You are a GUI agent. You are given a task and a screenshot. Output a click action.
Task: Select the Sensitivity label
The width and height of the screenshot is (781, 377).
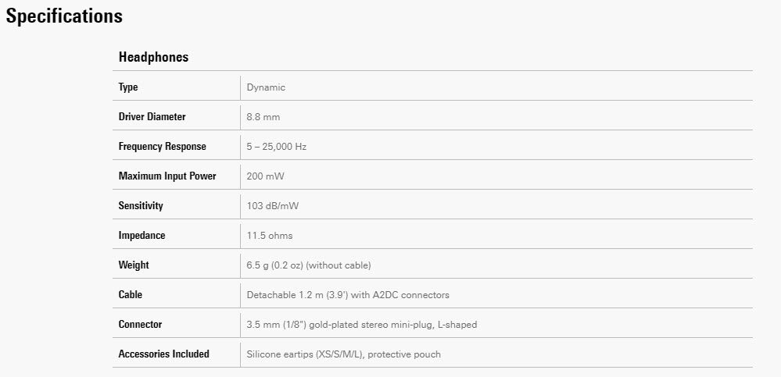pyautogui.click(x=141, y=206)
